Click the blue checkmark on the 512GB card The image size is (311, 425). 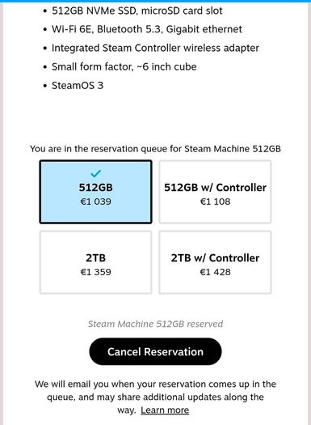pos(96,173)
